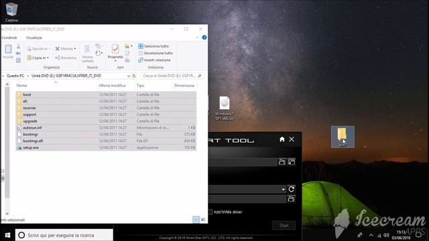Open the Sposta in dropdown

(x=39, y=49)
